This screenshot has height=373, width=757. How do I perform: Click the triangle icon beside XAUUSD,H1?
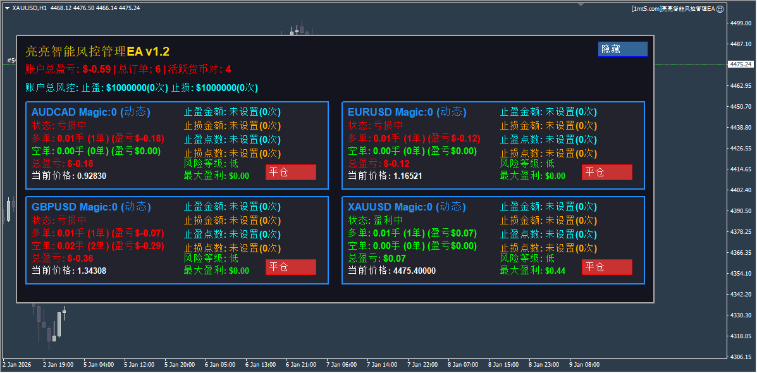7,8
